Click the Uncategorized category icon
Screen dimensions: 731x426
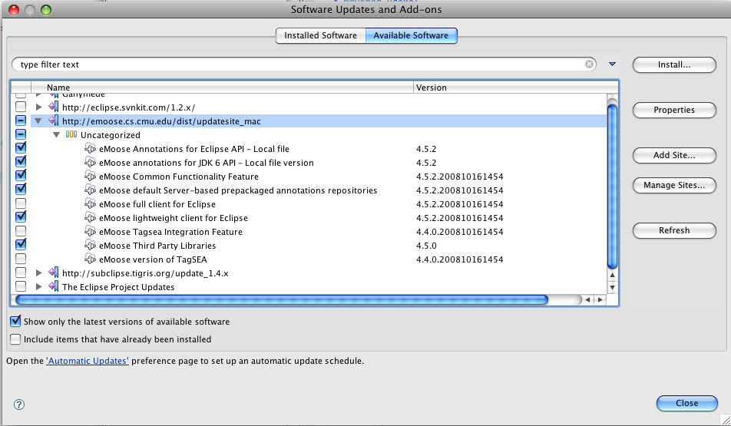click(x=71, y=135)
